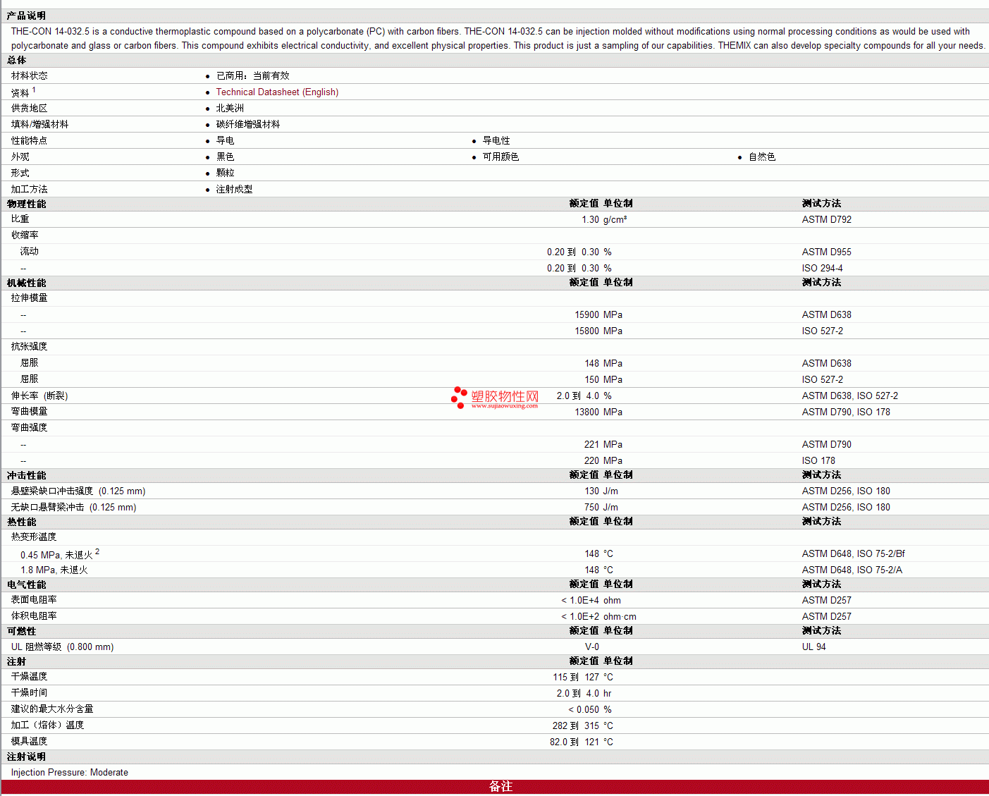Image resolution: width=989 pixels, height=796 pixels.
Task: Click the 填料/增强材料 row label
Action: pos(40,125)
